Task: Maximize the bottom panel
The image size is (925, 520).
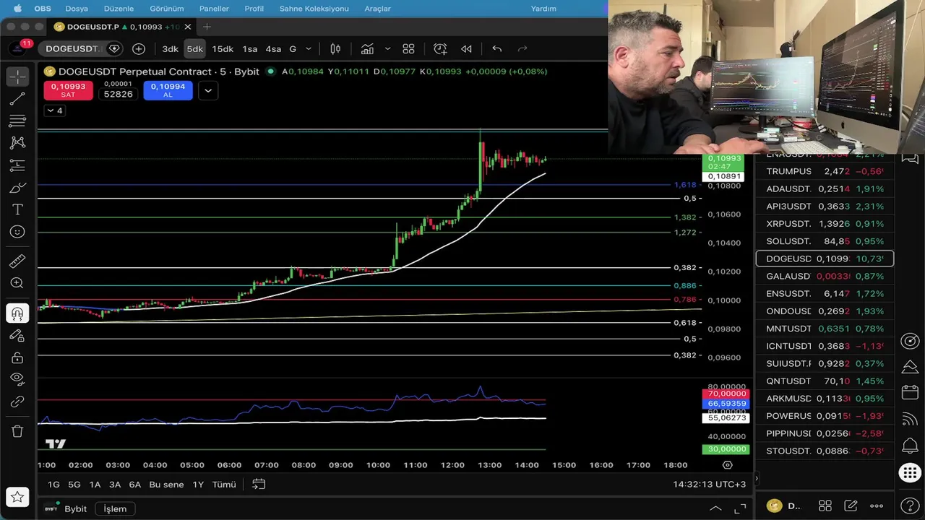Action: coord(740,508)
